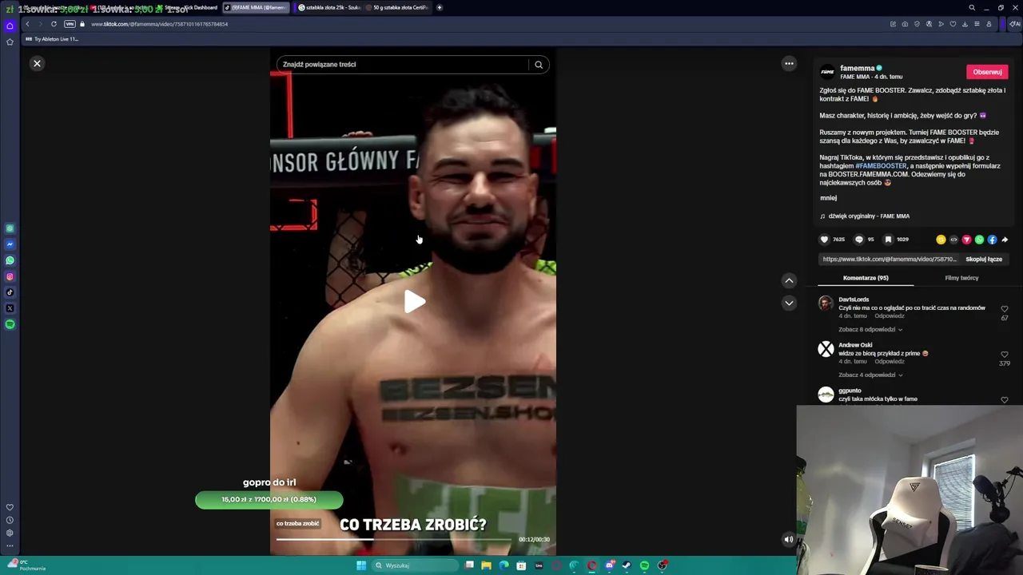The width and height of the screenshot is (1023, 575).
Task: Switch to 'sztabka złota 25k' browser tab
Action: pos(329,8)
